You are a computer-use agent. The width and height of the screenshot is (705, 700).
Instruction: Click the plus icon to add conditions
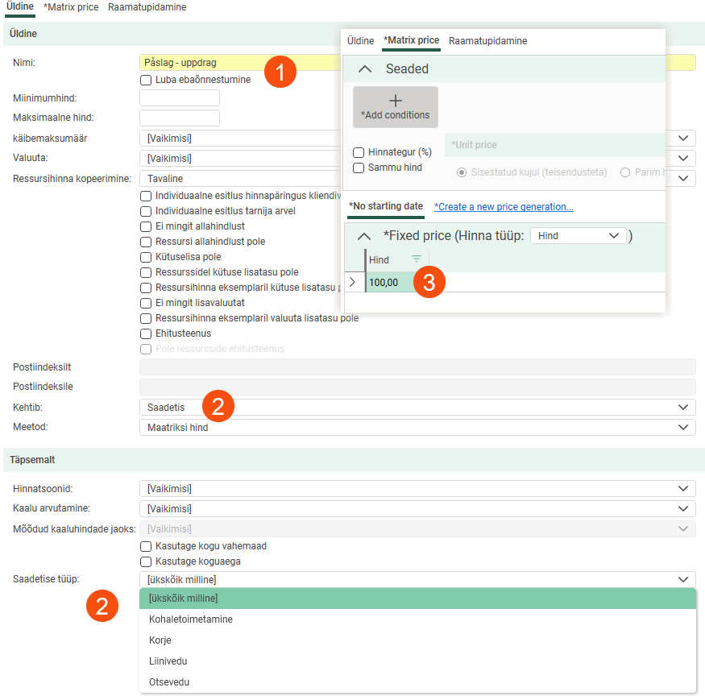tap(395, 101)
